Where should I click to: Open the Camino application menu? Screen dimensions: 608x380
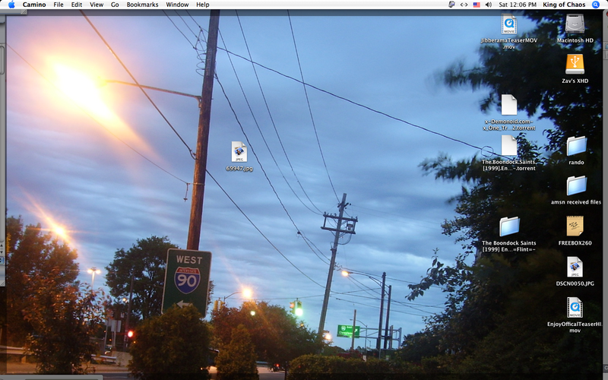(34, 5)
